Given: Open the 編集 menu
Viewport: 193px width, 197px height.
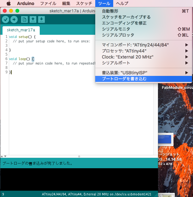Looking at the screenshot, I should [66, 3].
